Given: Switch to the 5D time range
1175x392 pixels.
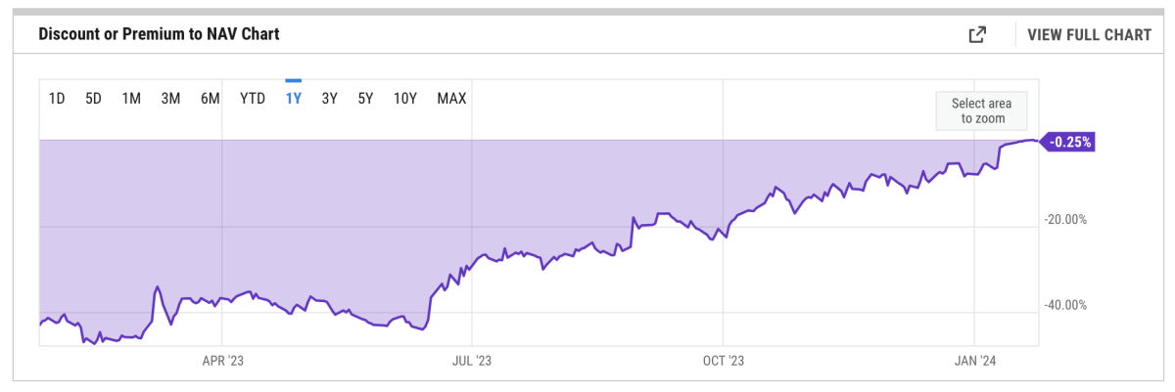Looking at the screenshot, I should click(93, 98).
